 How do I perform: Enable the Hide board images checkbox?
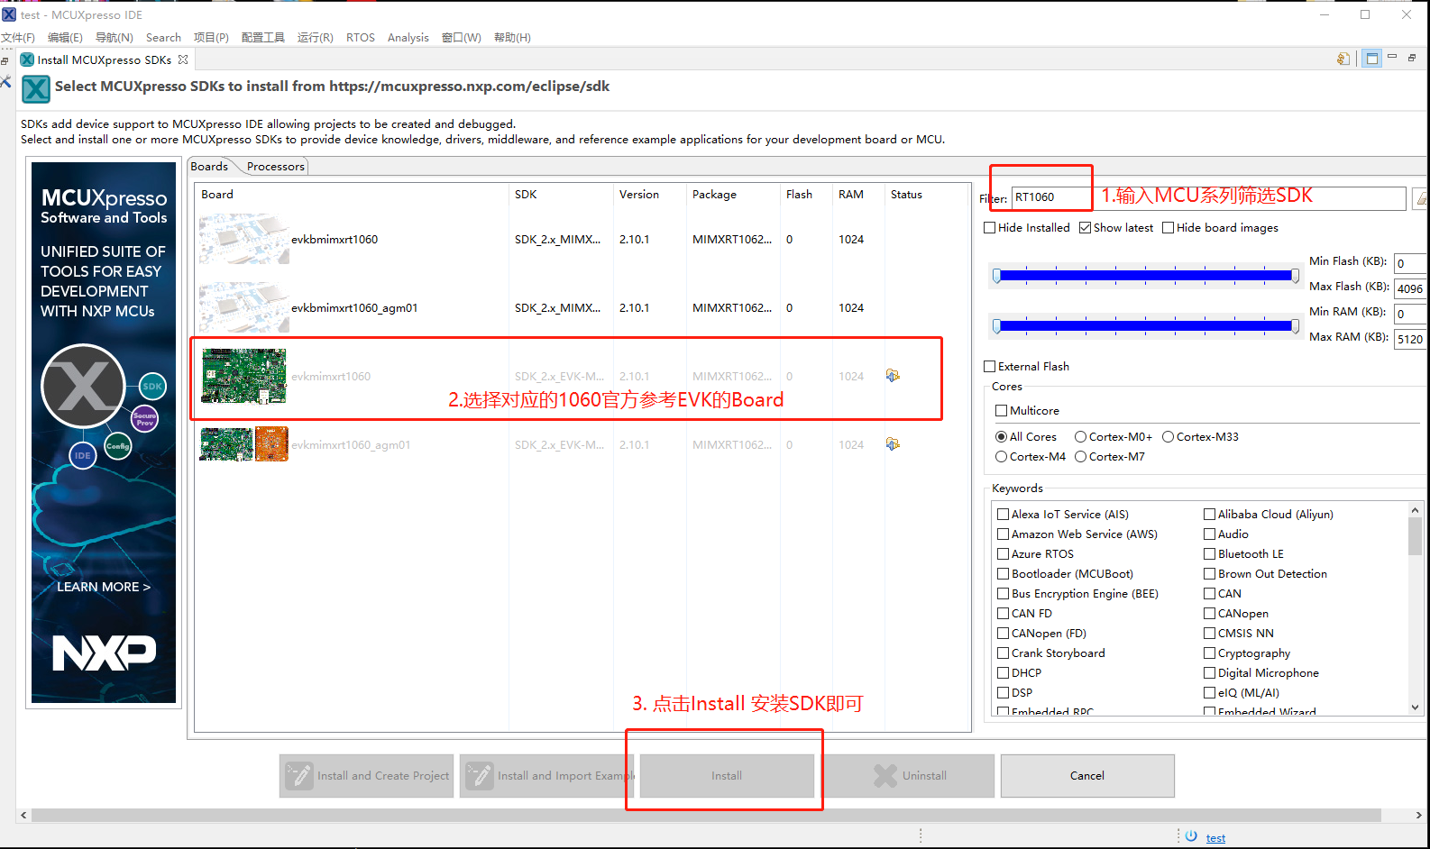[x=1169, y=228]
